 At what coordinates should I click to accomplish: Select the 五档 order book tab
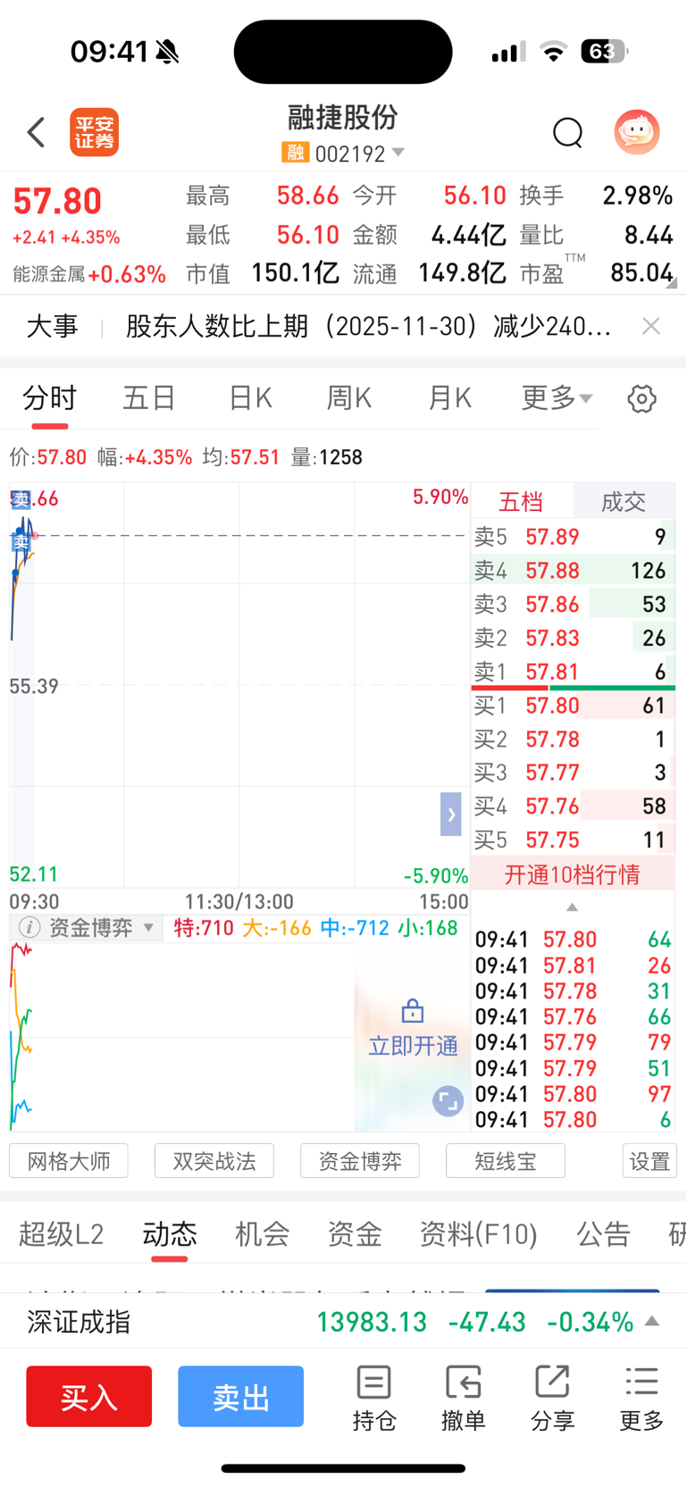tap(521, 502)
